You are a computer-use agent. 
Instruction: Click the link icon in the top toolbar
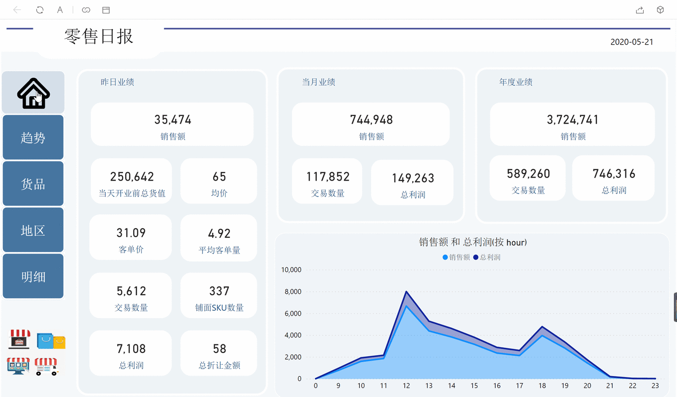[x=85, y=9]
